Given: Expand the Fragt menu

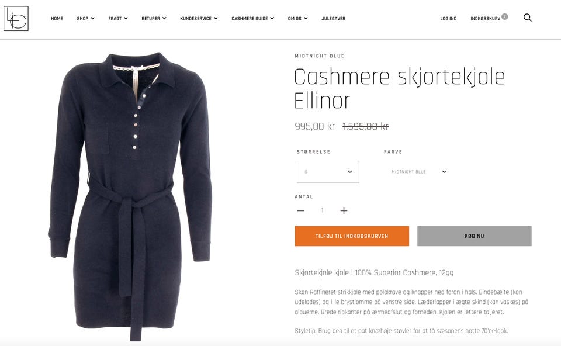Looking at the screenshot, I should 118,18.
